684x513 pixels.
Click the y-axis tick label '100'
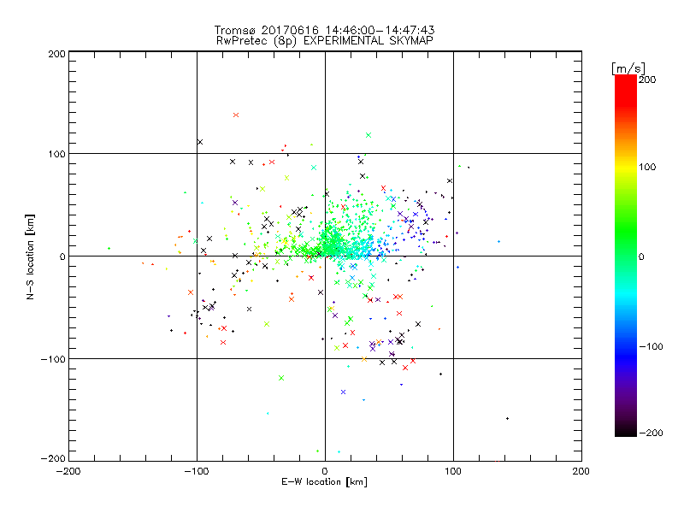point(56,154)
